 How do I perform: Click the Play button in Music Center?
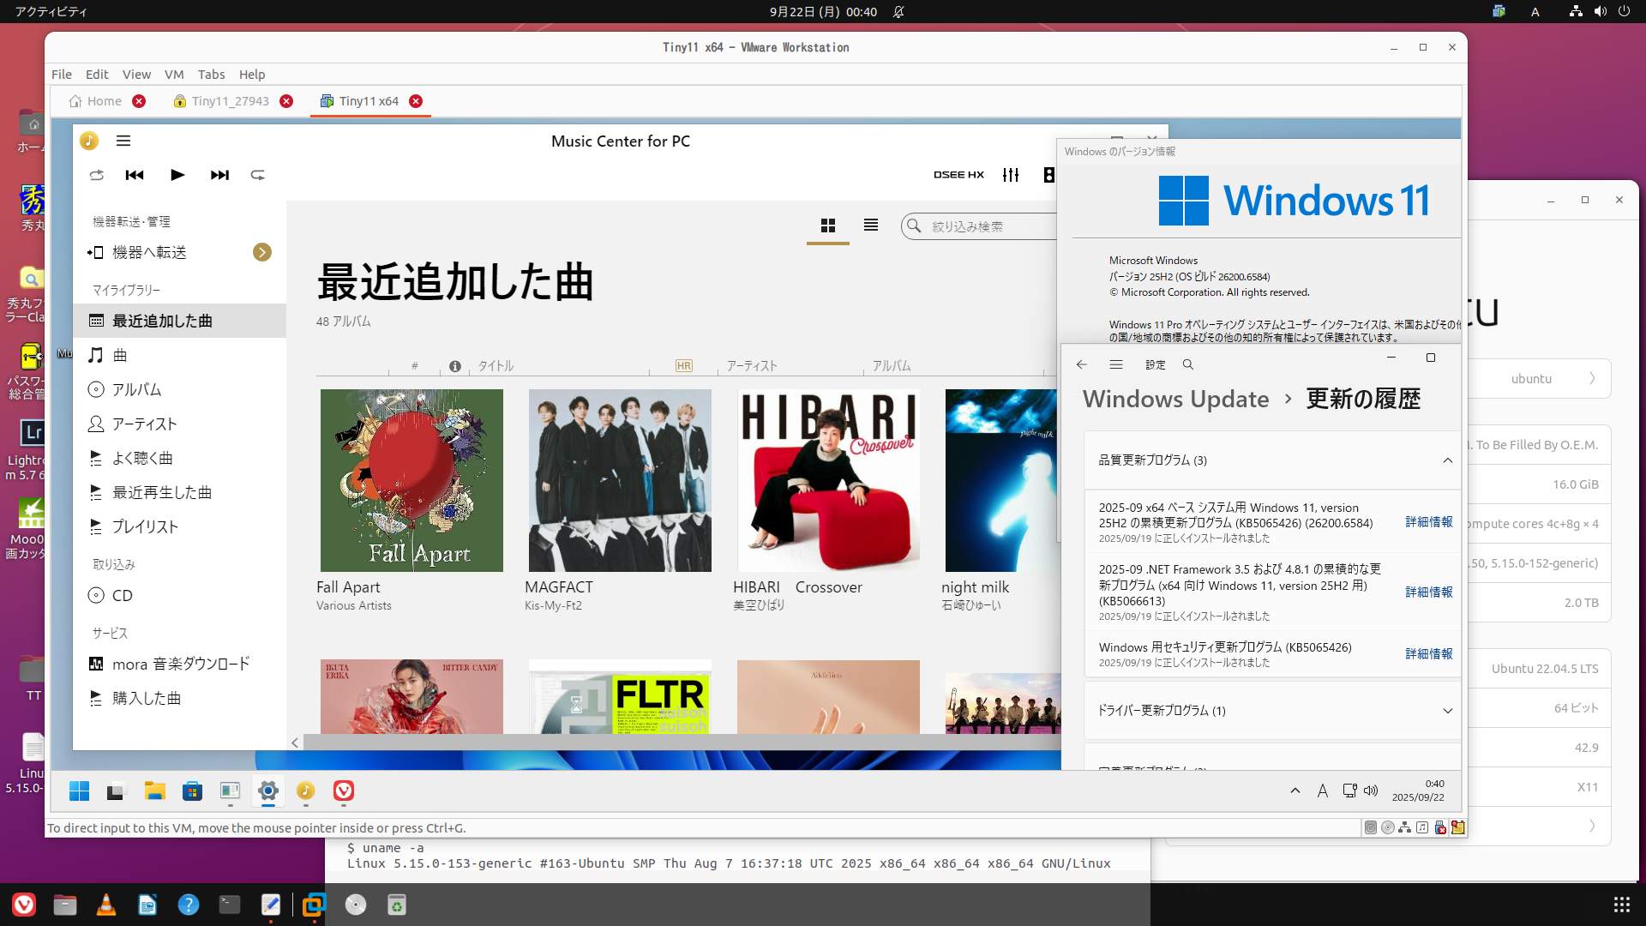[x=177, y=175]
